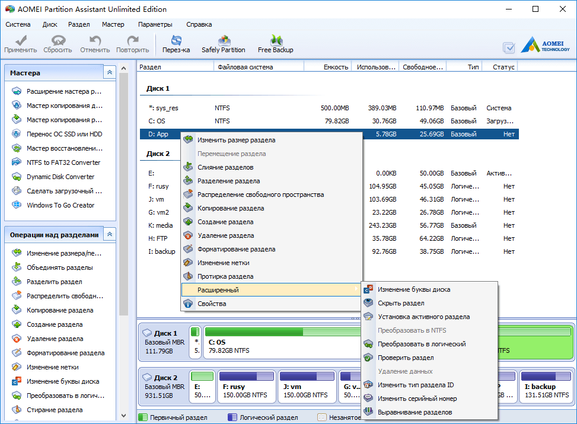The image size is (577, 424).
Task: Click the context menu Свойства info icon
Action: (188, 304)
